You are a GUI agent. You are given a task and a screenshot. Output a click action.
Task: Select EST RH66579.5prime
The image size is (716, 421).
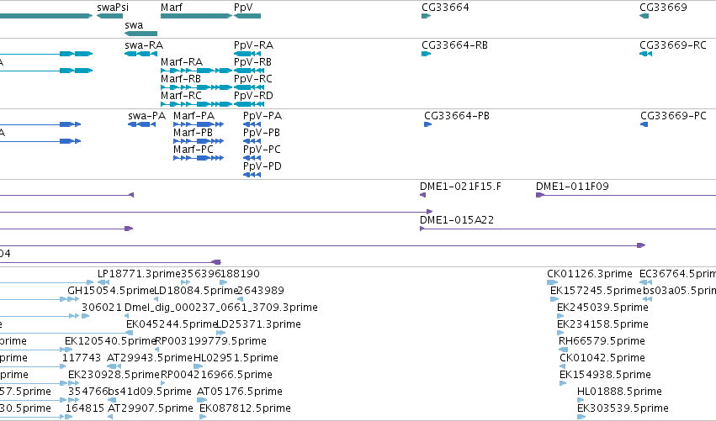tap(602, 341)
